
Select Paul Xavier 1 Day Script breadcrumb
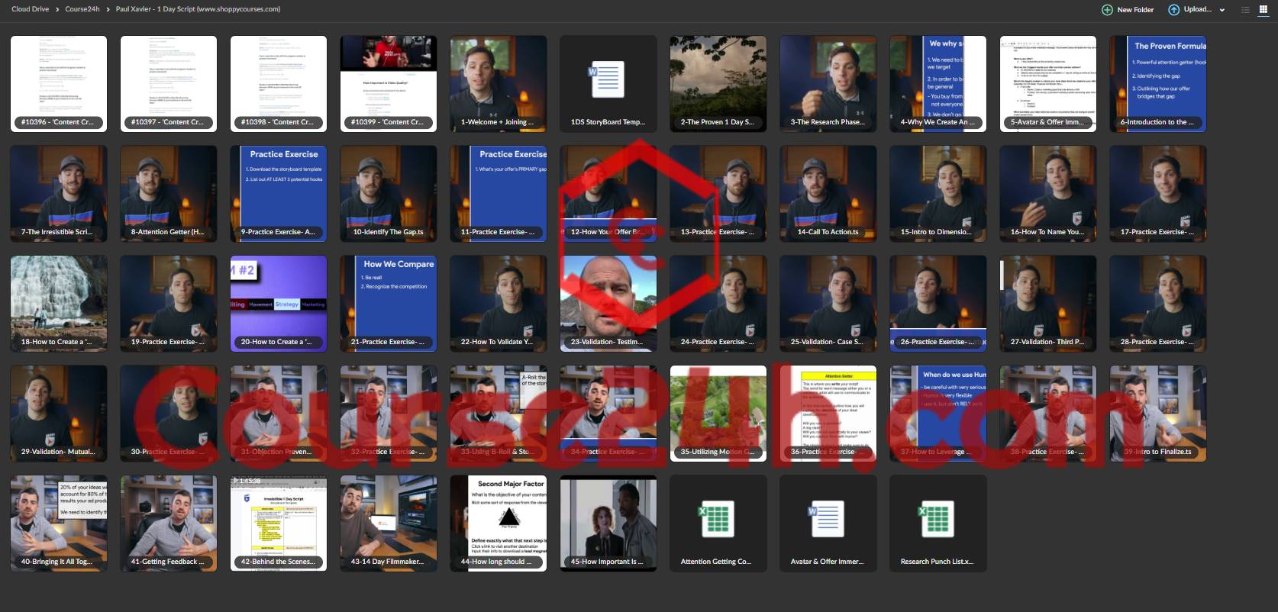(198, 9)
